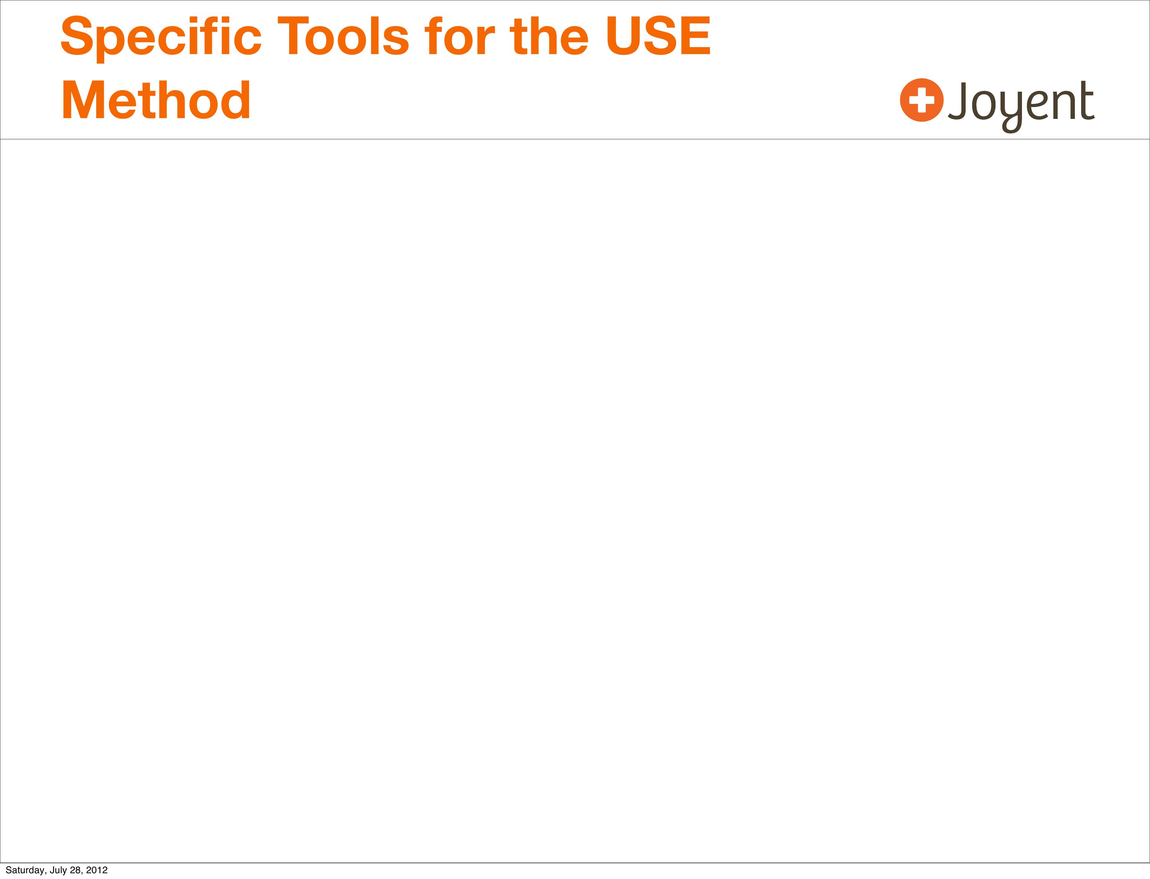The height and width of the screenshot is (879, 1150).
Task: Click the "Saturday" text in the footer
Action: 26,870
